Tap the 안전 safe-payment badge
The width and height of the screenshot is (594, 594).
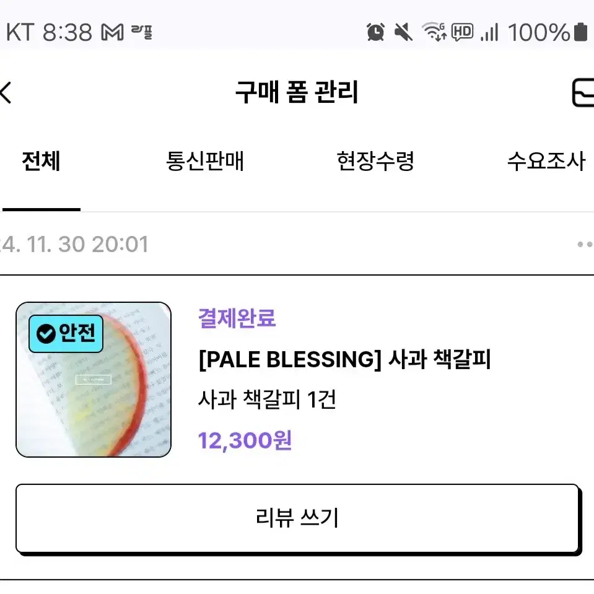(x=66, y=334)
